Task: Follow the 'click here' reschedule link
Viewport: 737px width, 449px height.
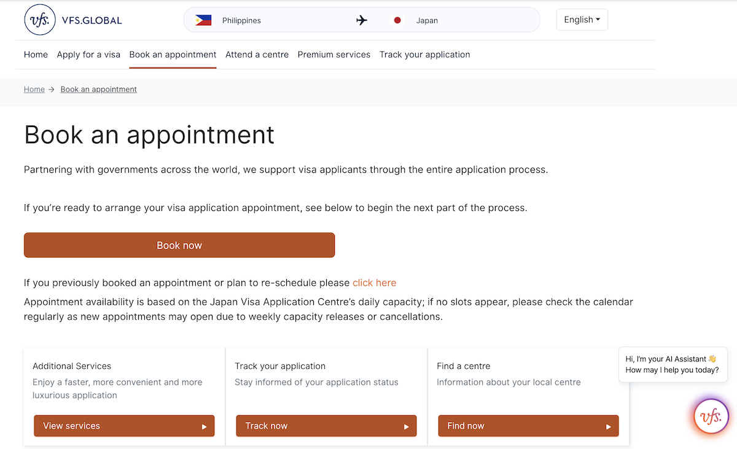Action: tap(374, 283)
